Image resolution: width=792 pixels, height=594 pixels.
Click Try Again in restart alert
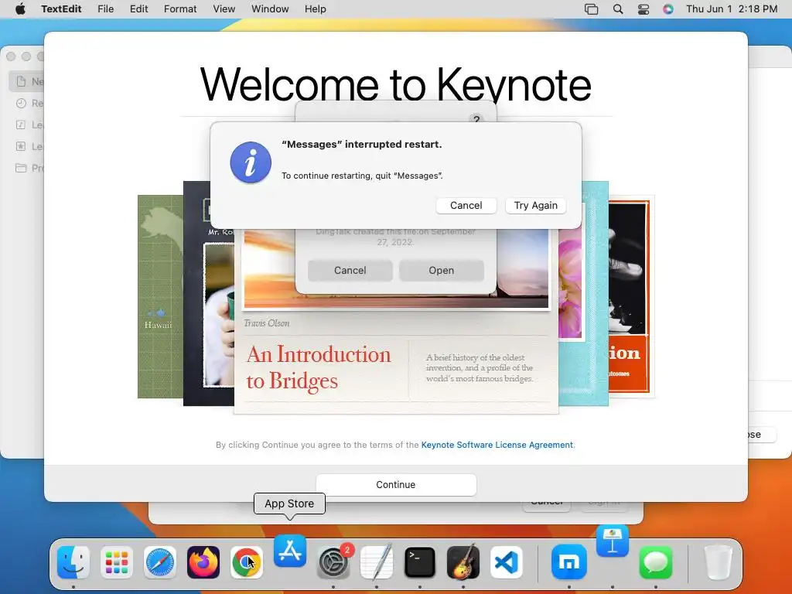[536, 206]
